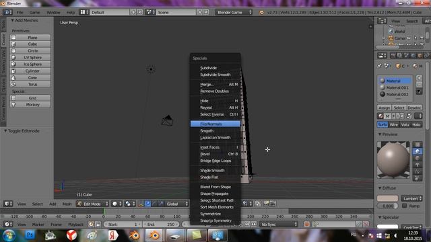Viewport: 431px width, 242px height.
Task: Enable the translate manipulator arrow icon
Action: (x=147, y=204)
